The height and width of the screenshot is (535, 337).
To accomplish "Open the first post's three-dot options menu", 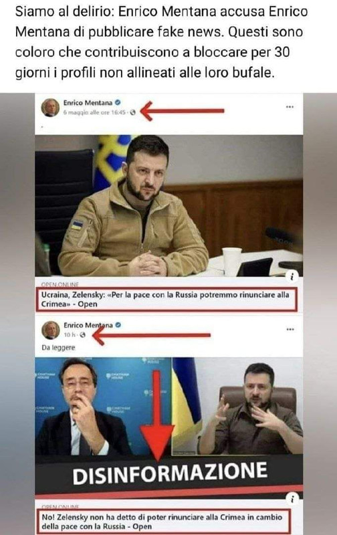I will click(290, 107).
